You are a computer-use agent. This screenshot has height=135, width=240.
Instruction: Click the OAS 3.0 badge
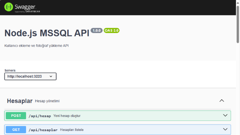(112, 31)
